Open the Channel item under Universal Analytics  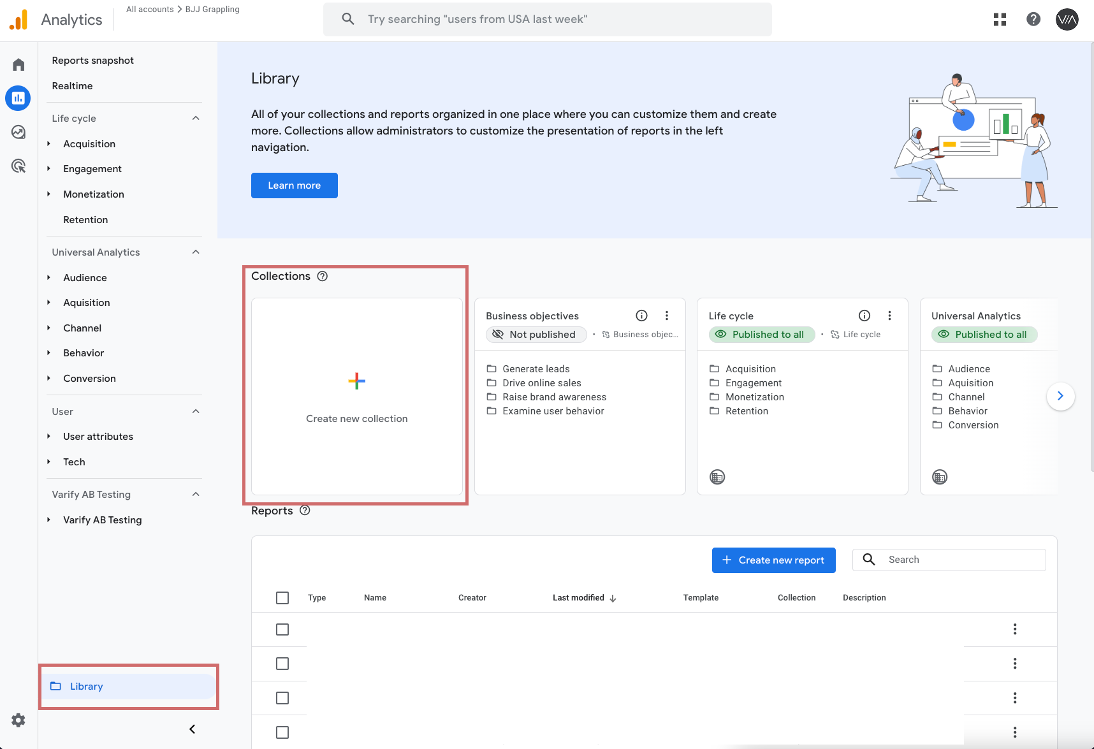click(82, 328)
